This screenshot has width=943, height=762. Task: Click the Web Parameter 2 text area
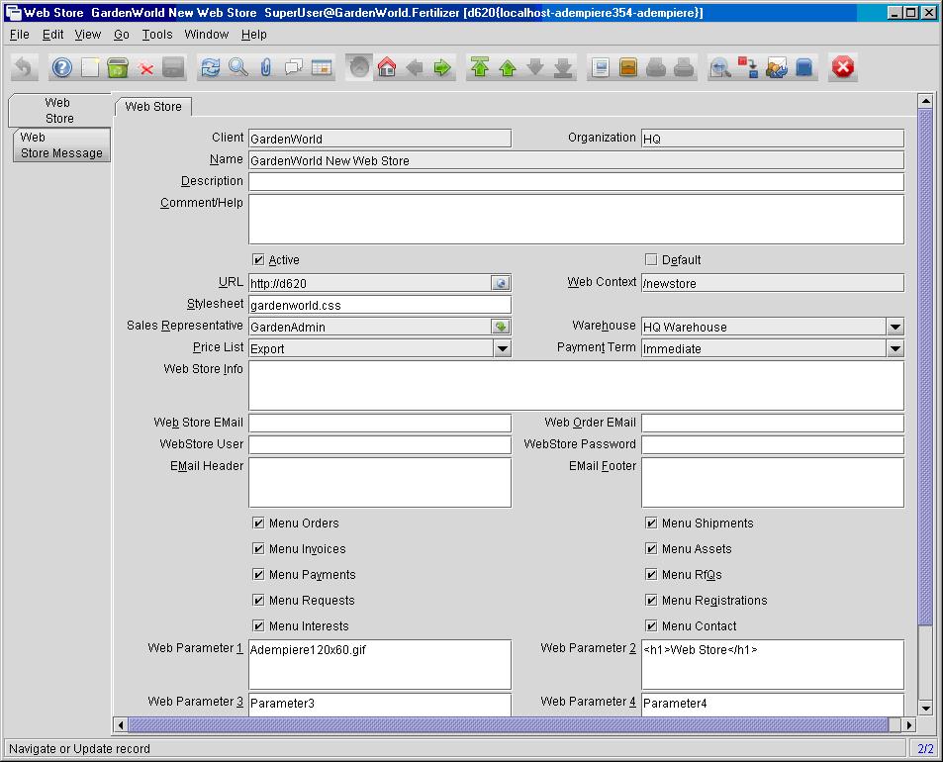[773, 665]
